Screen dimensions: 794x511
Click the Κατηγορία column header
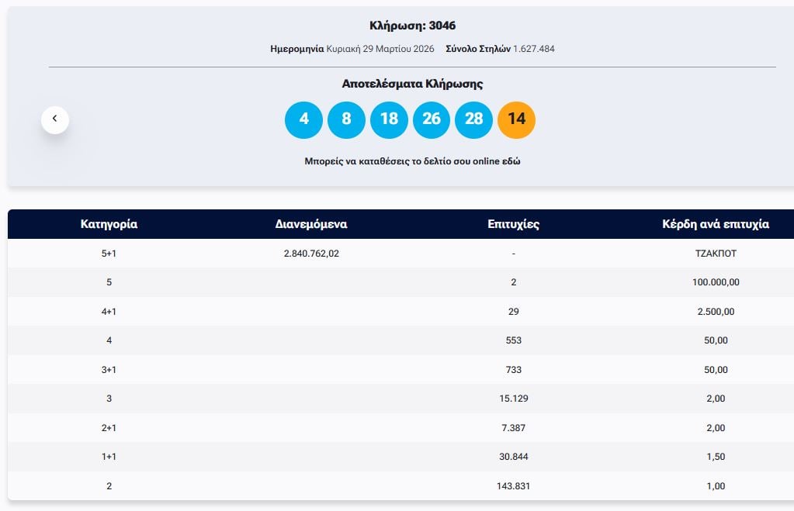109,224
